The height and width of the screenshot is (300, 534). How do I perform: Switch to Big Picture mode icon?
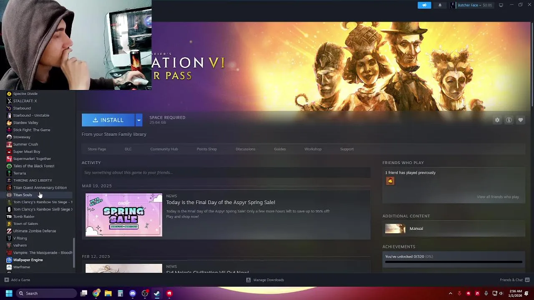(501, 5)
